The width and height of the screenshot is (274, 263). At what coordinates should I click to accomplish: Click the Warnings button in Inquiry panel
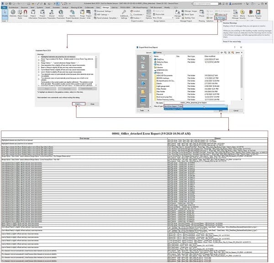(221, 18)
